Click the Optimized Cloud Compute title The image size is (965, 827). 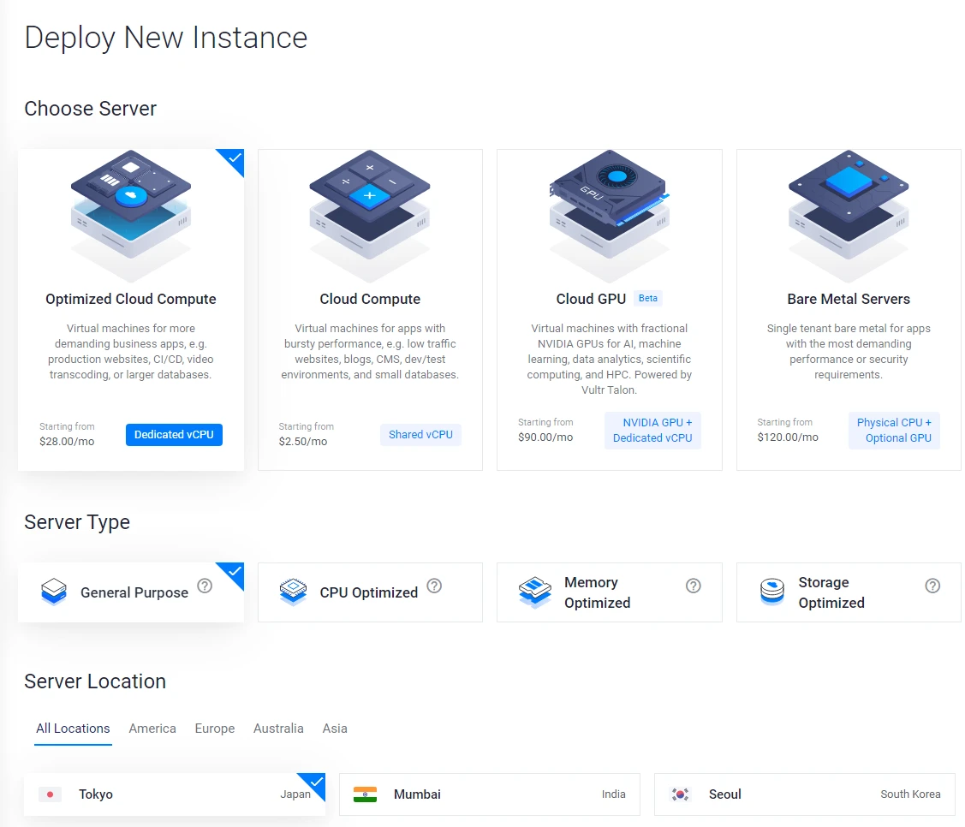coord(130,299)
